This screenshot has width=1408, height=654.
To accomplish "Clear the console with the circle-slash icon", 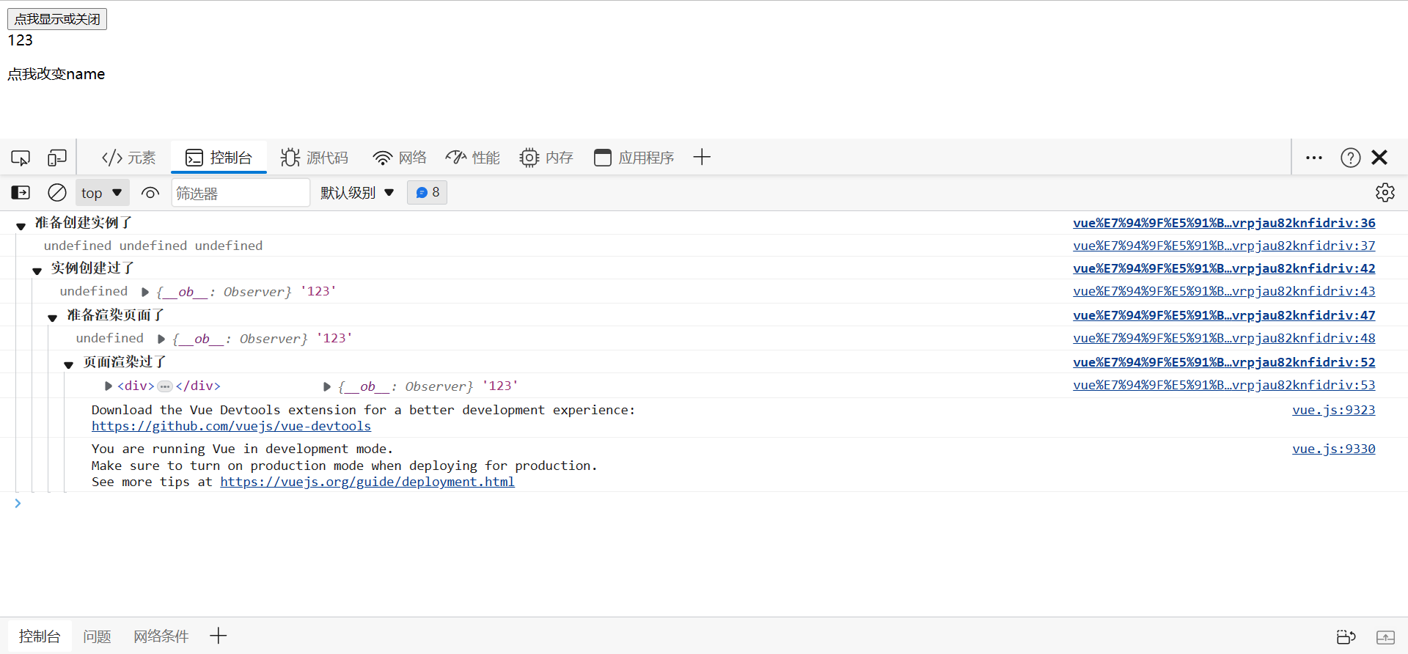I will [57, 193].
